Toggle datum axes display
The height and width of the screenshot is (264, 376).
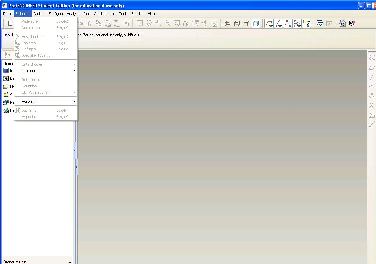coord(278,23)
